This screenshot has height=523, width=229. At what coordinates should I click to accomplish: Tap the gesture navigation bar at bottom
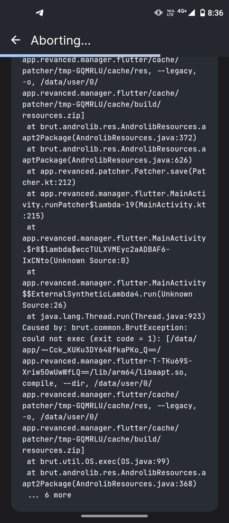point(114,516)
